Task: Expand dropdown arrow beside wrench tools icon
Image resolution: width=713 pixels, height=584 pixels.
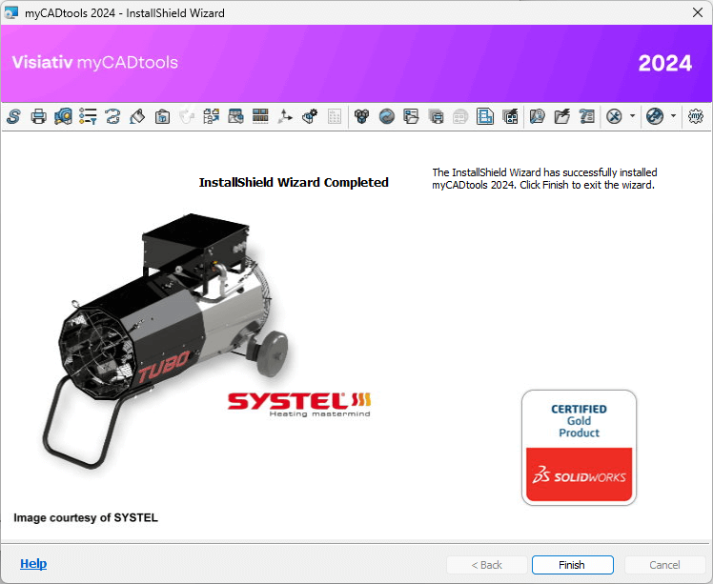Action: coord(632,116)
